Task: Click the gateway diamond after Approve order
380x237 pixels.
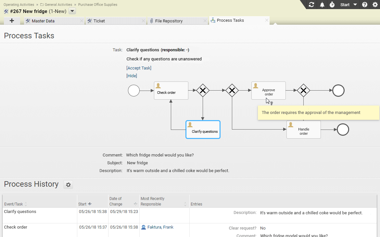Action: coord(303,90)
